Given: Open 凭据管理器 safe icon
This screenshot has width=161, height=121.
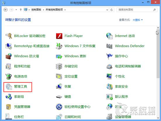Looking at the screenshot, I should tap(8, 107).
